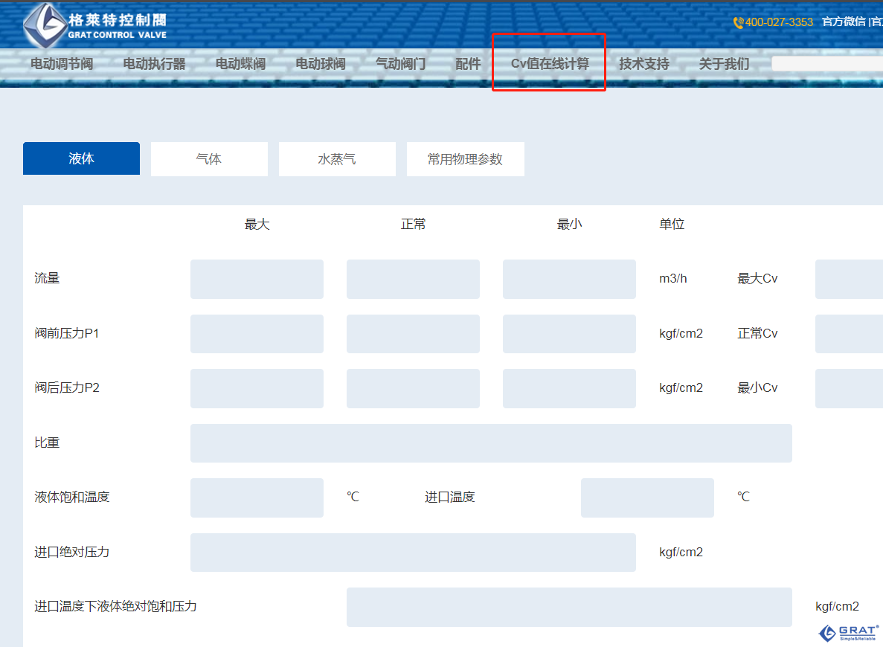Go to 电动蝶阀 navigation item
This screenshot has height=647, width=883.
click(240, 64)
